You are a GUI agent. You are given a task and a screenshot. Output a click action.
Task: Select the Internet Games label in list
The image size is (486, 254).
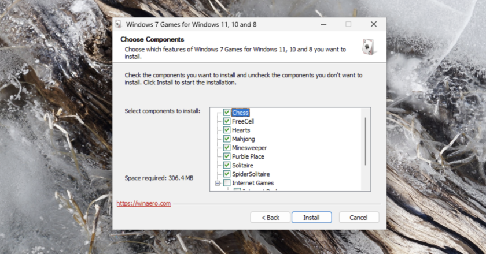253,183
